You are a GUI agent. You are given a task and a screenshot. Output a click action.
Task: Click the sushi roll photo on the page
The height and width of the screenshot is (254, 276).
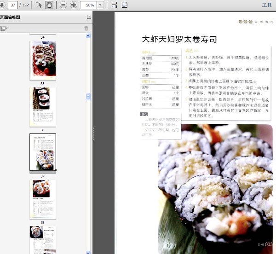215,189
